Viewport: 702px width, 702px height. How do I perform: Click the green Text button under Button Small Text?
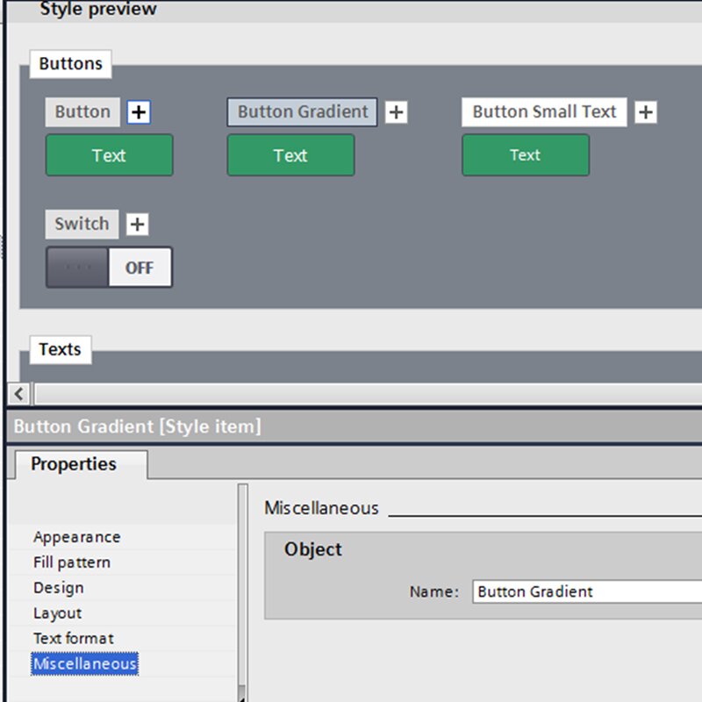[526, 155]
